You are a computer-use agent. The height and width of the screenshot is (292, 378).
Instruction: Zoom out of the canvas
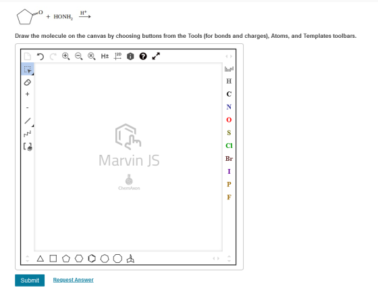[x=78, y=56]
